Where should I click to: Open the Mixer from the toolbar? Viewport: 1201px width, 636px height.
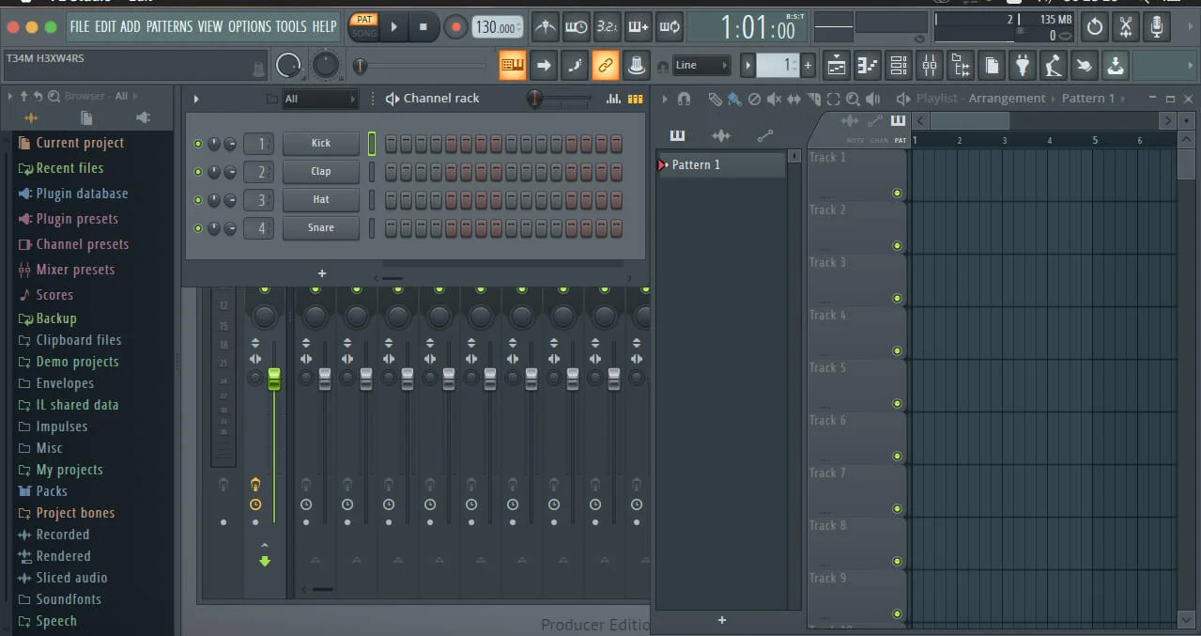[x=931, y=65]
